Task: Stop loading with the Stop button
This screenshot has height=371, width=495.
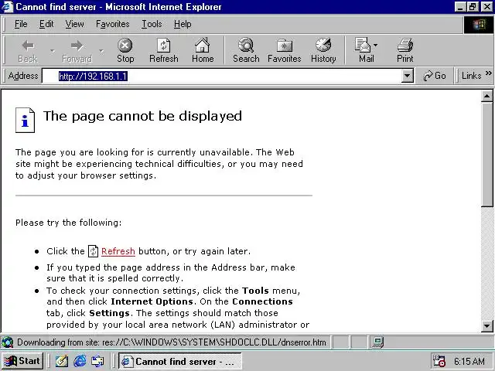Action: (x=125, y=50)
